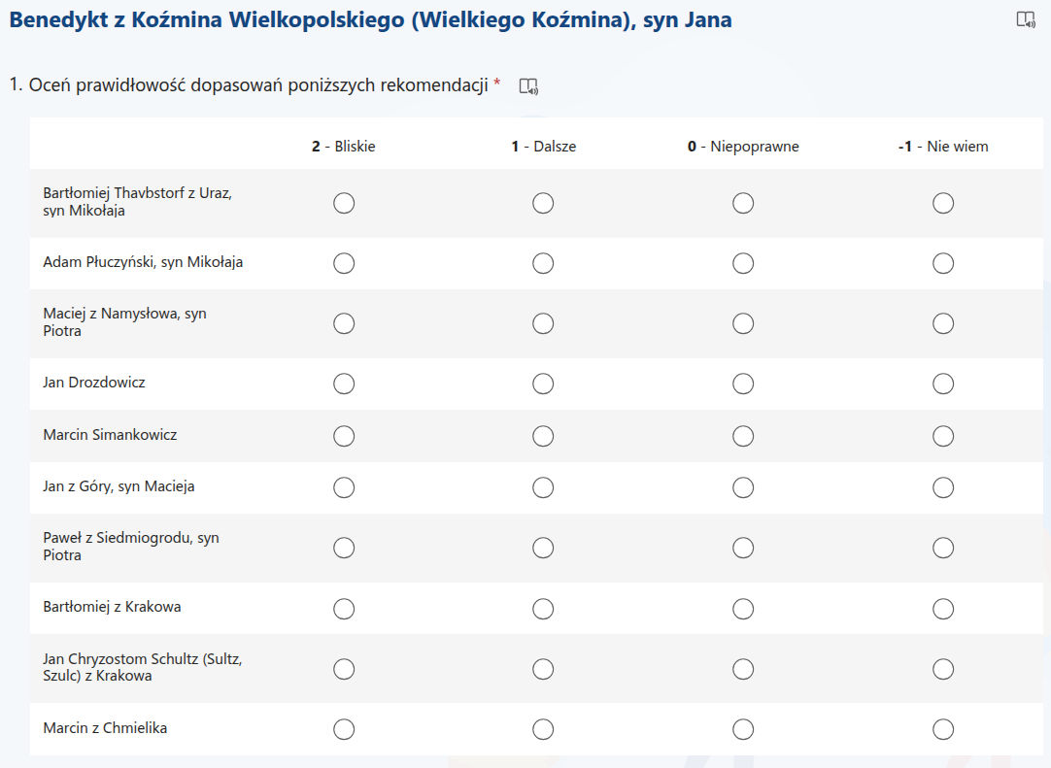Viewport: 1051px width, 768px height.
Task: Rate Marcin Simankowicz as Bliskie
Action: (344, 436)
